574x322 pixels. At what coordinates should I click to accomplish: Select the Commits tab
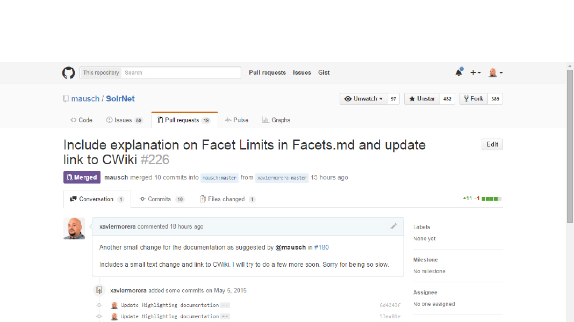pos(161,199)
